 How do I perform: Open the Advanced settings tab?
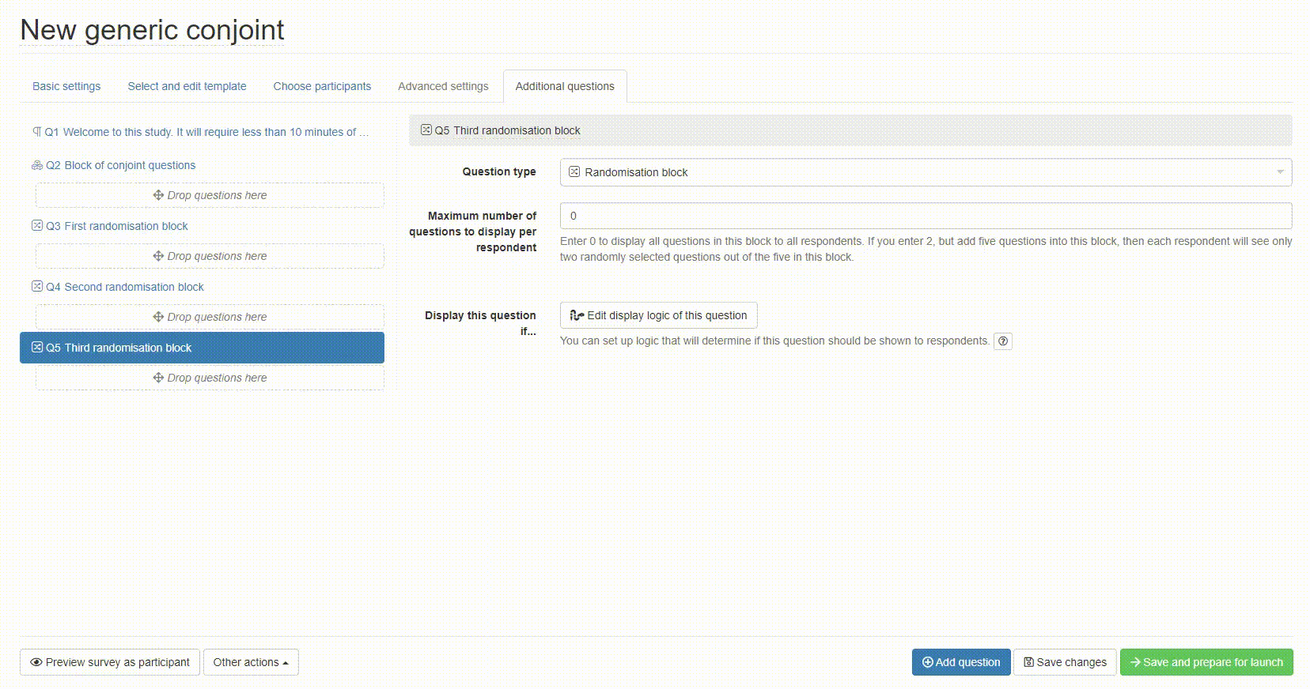coord(443,86)
